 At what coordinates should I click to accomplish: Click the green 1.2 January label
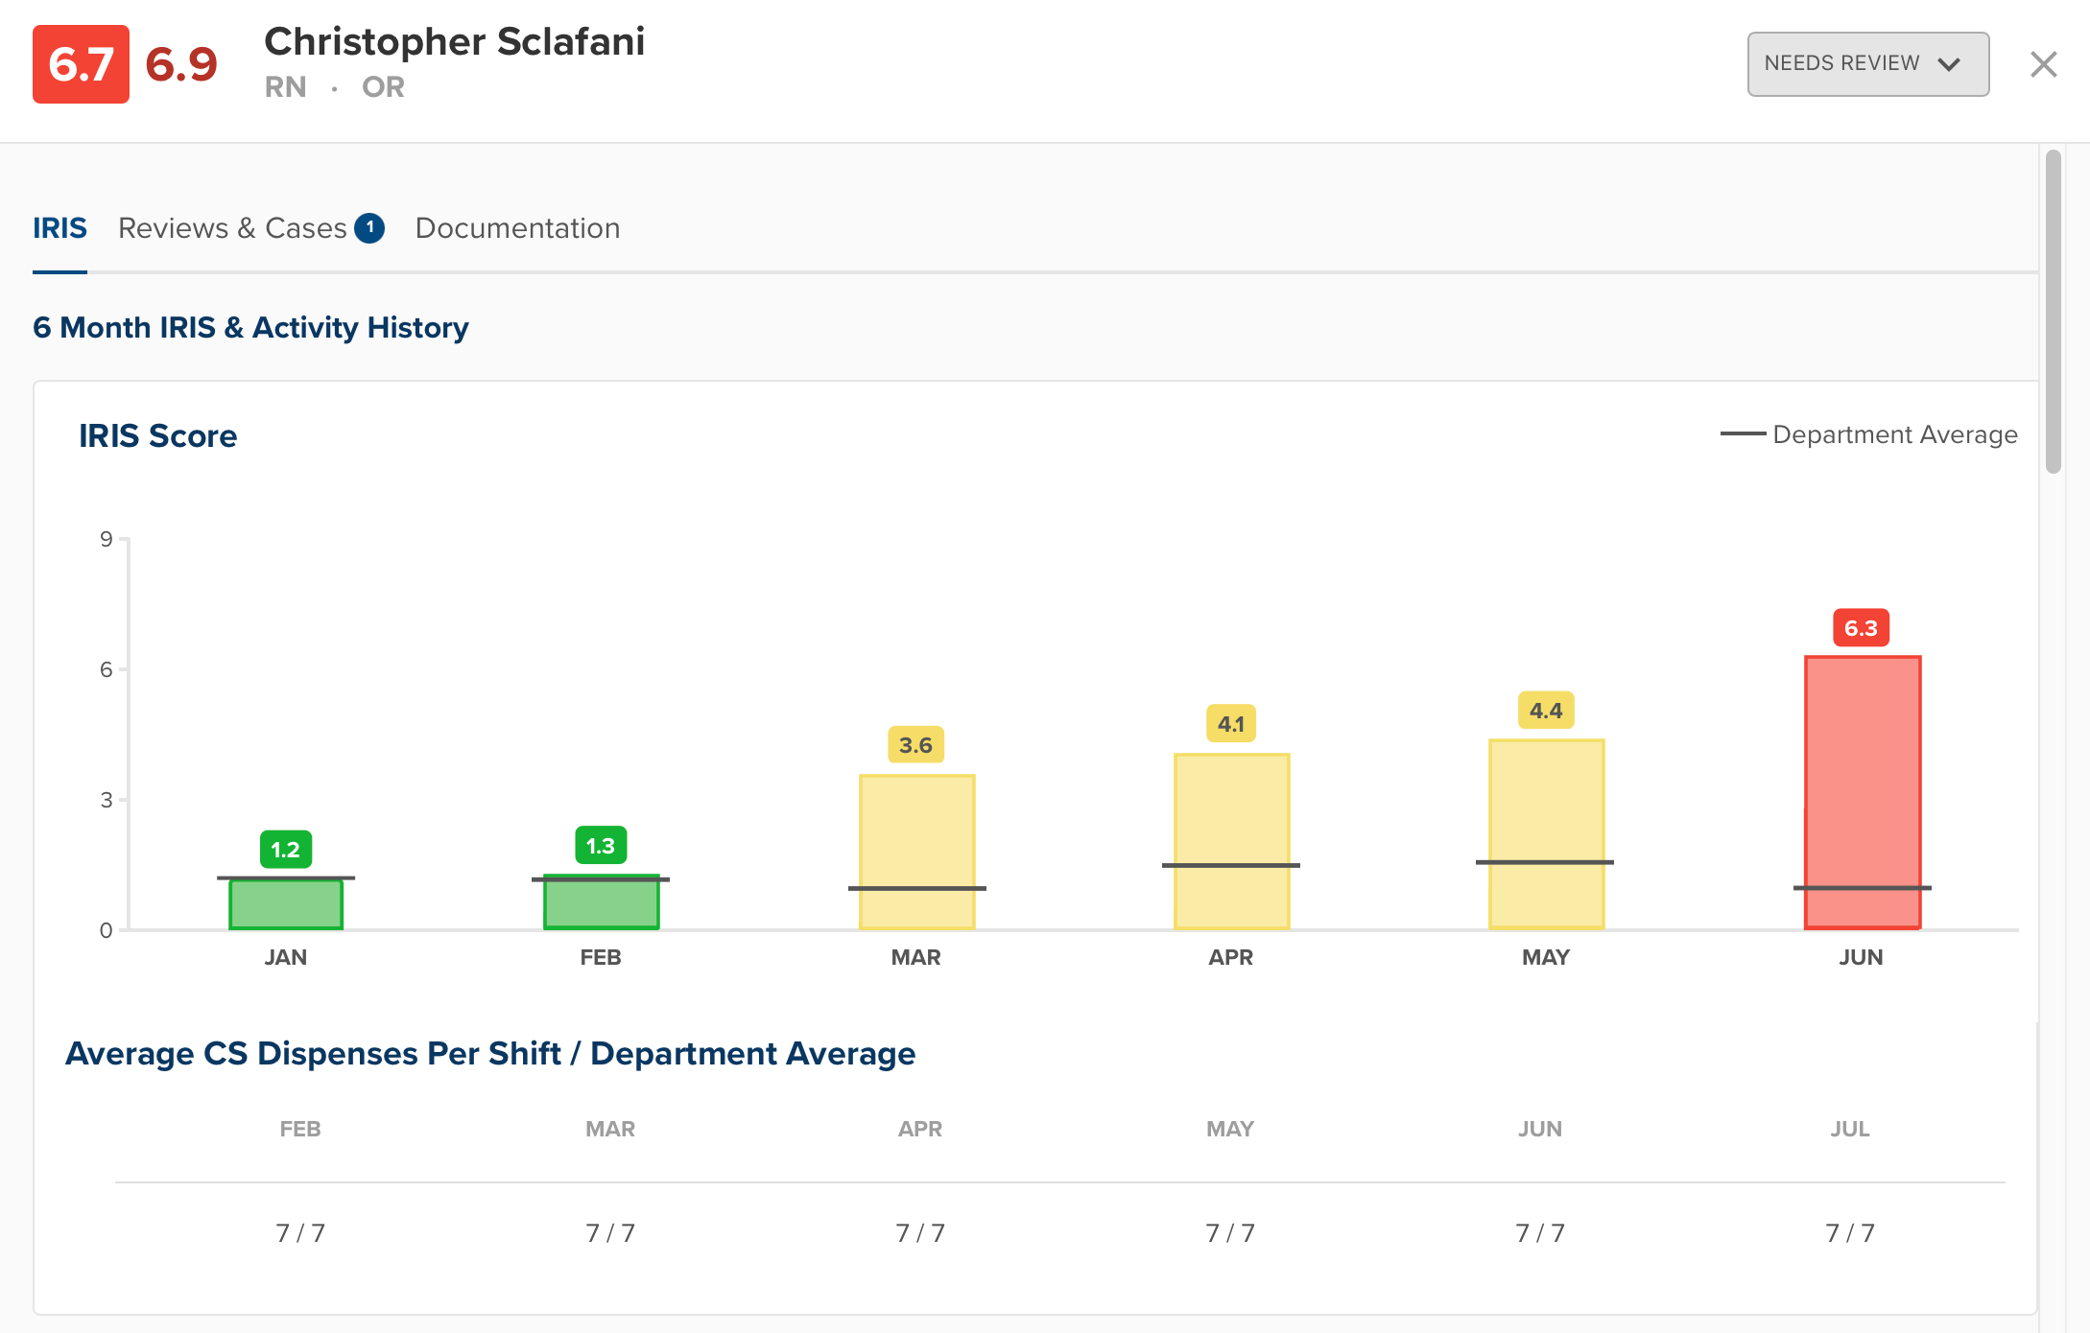[285, 850]
